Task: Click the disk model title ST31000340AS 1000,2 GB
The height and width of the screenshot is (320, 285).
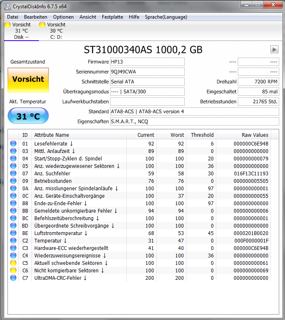Action: pyautogui.click(x=143, y=50)
